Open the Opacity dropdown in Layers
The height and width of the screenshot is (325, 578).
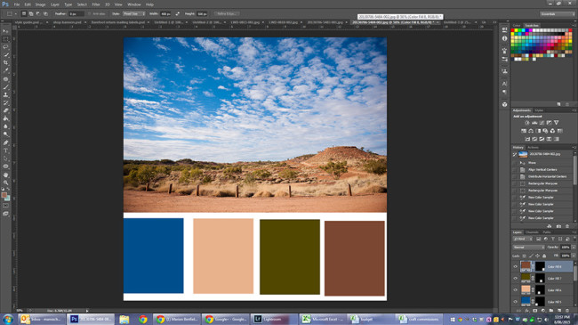[x=574, y=247]
